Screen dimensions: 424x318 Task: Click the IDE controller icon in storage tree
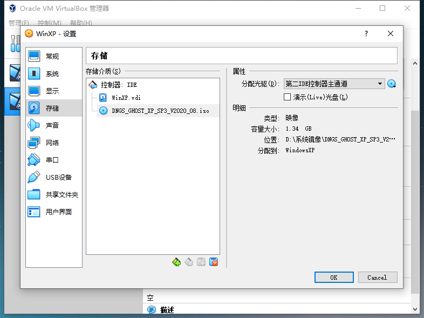pyautogui.click(x=93, y=85)
